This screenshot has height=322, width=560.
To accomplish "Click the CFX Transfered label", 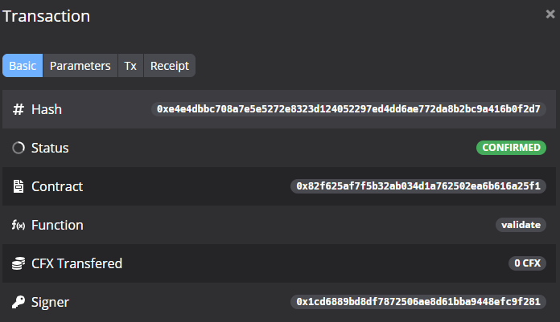I will 76,263.
